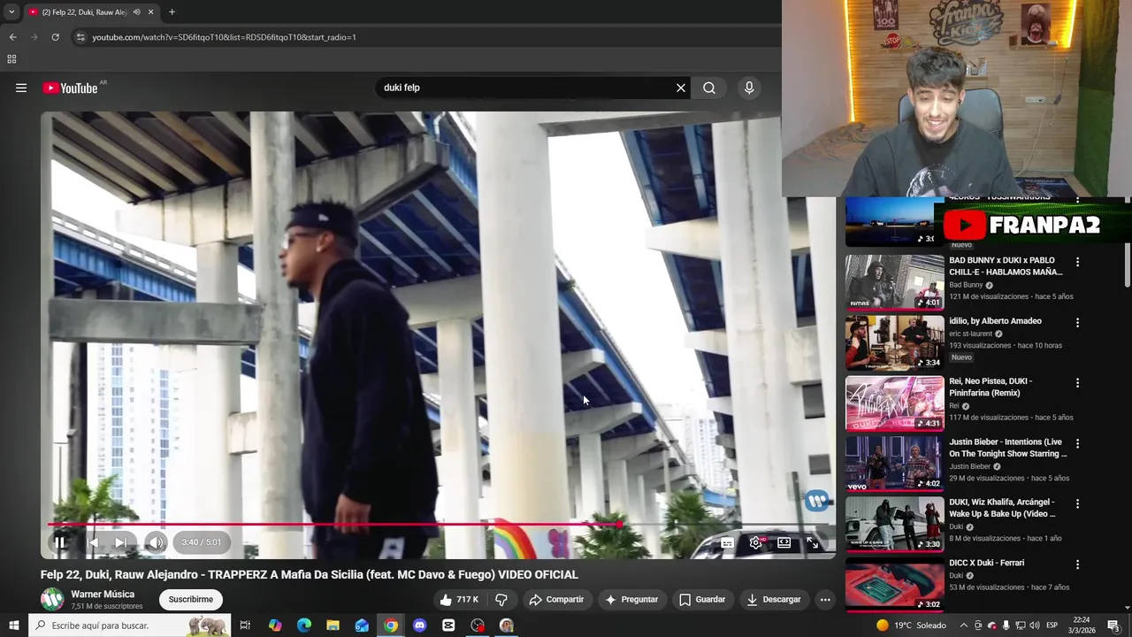The height and width of the screenshot is (637, 1132).
Task: Like the video (717 K)
Action: click(x=459, y=599)
